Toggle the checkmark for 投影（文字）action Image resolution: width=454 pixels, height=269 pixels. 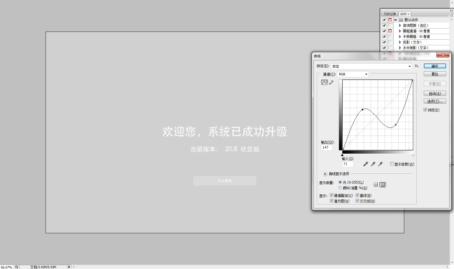[384, 42]
